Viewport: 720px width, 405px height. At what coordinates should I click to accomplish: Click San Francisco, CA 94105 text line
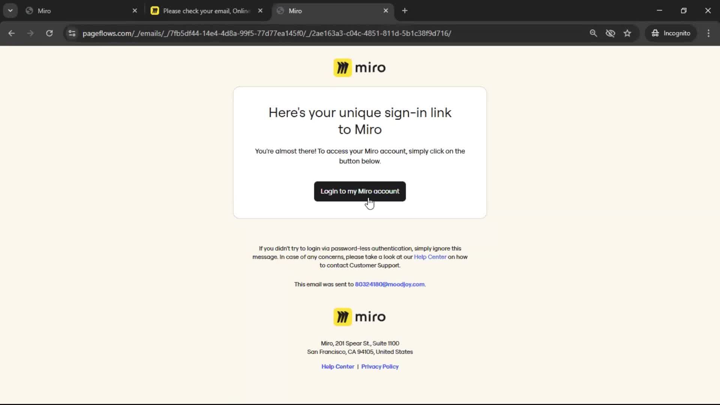click(360, 352)
